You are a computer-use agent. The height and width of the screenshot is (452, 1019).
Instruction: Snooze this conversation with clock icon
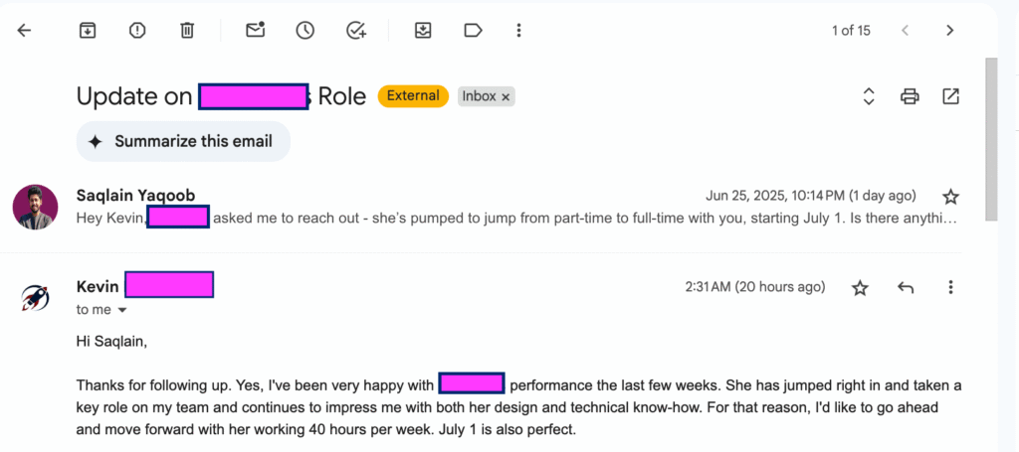(306, 30)
